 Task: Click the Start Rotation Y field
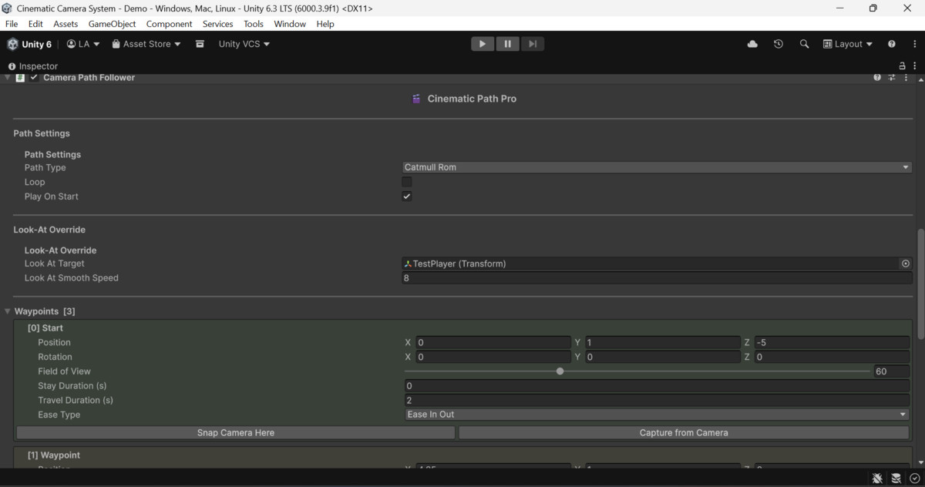click(662, 358)
